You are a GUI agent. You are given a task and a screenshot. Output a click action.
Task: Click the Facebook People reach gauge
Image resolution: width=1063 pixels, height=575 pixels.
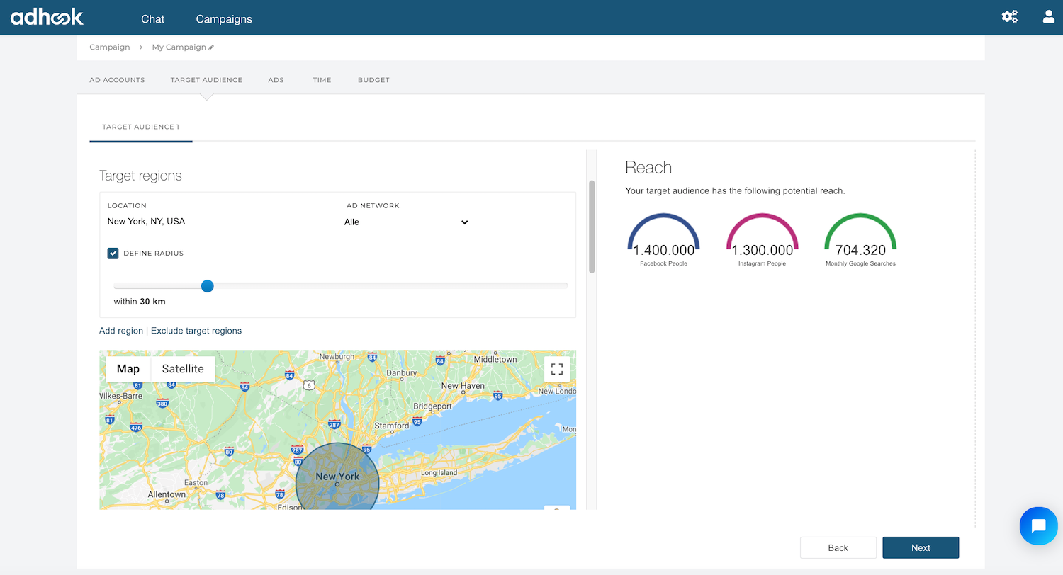pyautogui.click(x=663, y=240)
